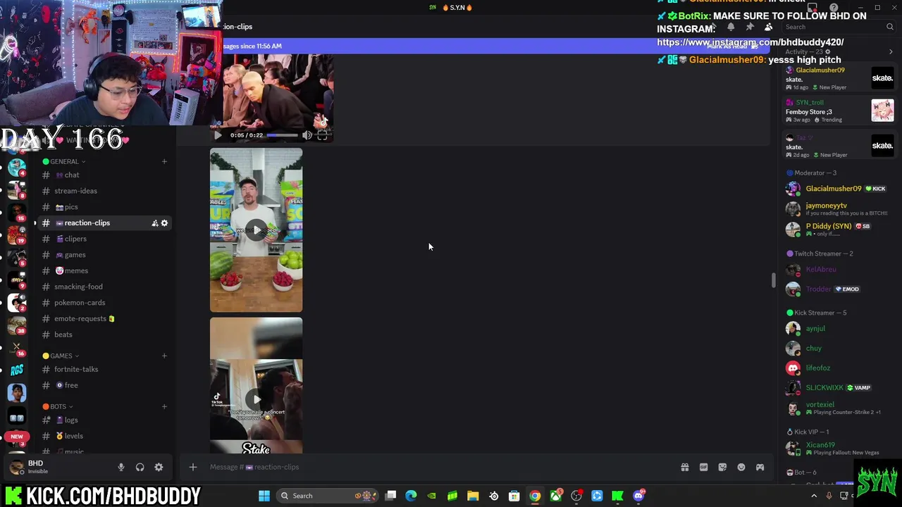Open member vortexiel profile
The height and width of the screenshot is (507, 902).
click(x=839, y=408)
